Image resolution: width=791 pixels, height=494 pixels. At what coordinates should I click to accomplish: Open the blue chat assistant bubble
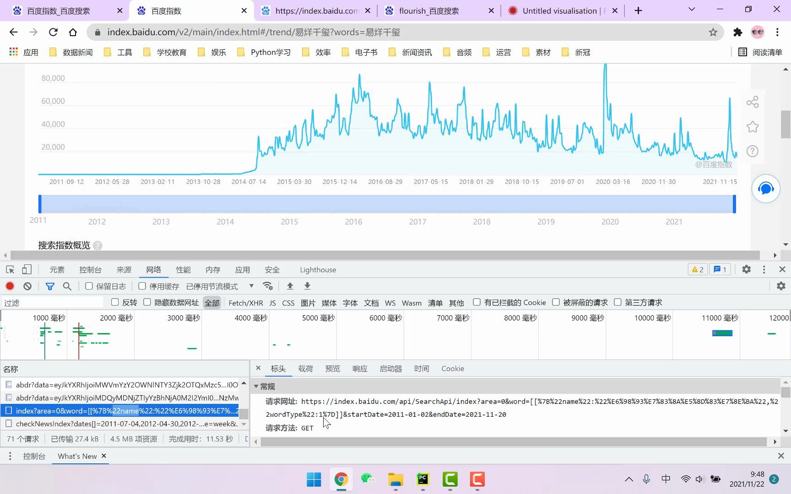pyautogui.click(x=766, y=188)
